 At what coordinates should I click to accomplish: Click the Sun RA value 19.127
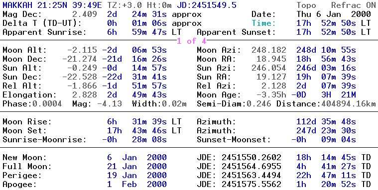coord(271,77)
